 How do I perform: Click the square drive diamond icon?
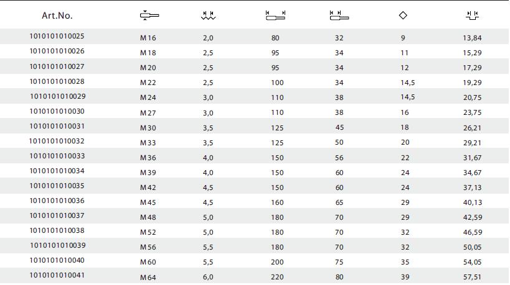click(403, 16)
